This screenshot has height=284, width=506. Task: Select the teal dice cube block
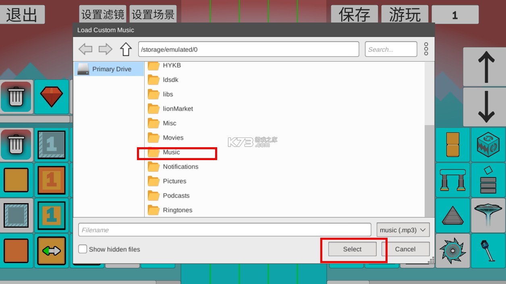[x=488, y=145]
